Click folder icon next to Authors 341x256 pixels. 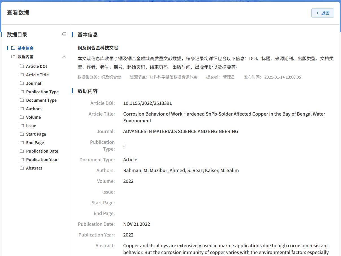(x=22, y=109)
